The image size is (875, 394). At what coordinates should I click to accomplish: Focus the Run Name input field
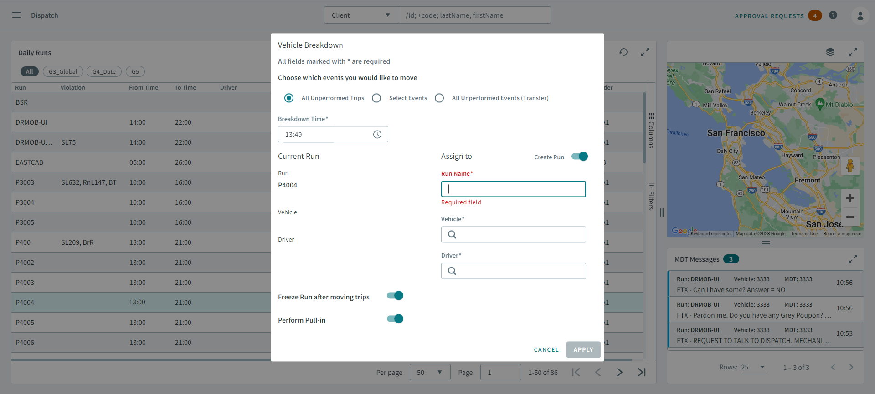click(513, 189)
